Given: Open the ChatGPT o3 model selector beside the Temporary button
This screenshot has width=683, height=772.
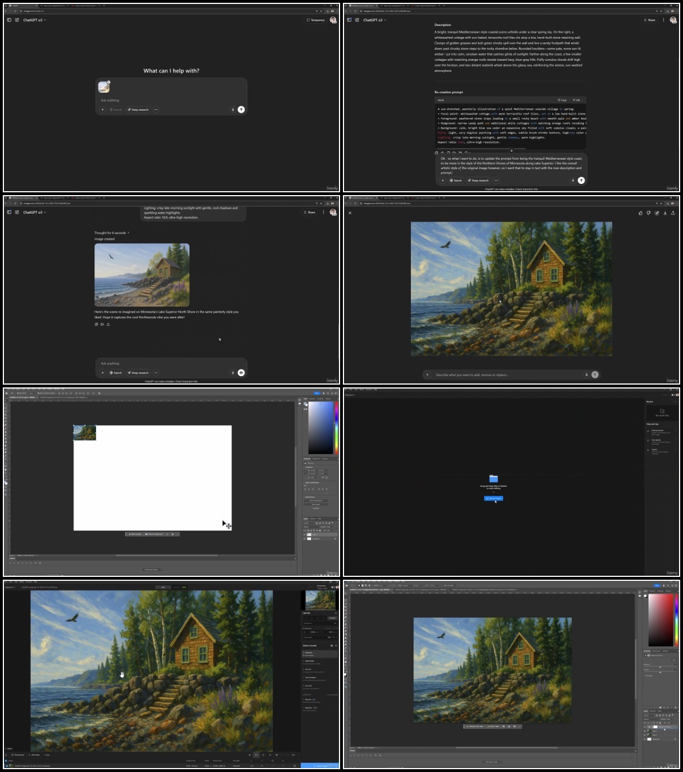Looking at the screenshot, I should coord(34,20).
